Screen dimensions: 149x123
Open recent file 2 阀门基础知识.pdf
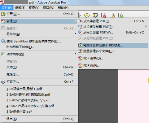(39, 94)
